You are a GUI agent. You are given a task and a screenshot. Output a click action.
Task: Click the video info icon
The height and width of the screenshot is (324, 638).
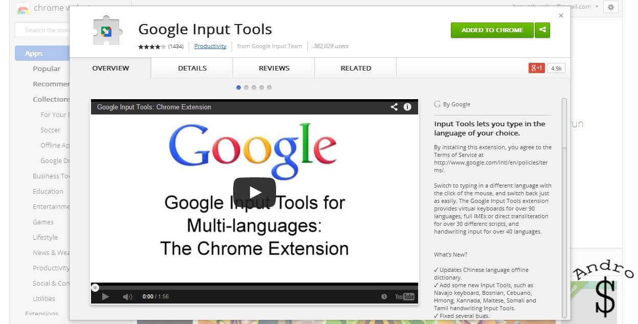click(407, 107)
